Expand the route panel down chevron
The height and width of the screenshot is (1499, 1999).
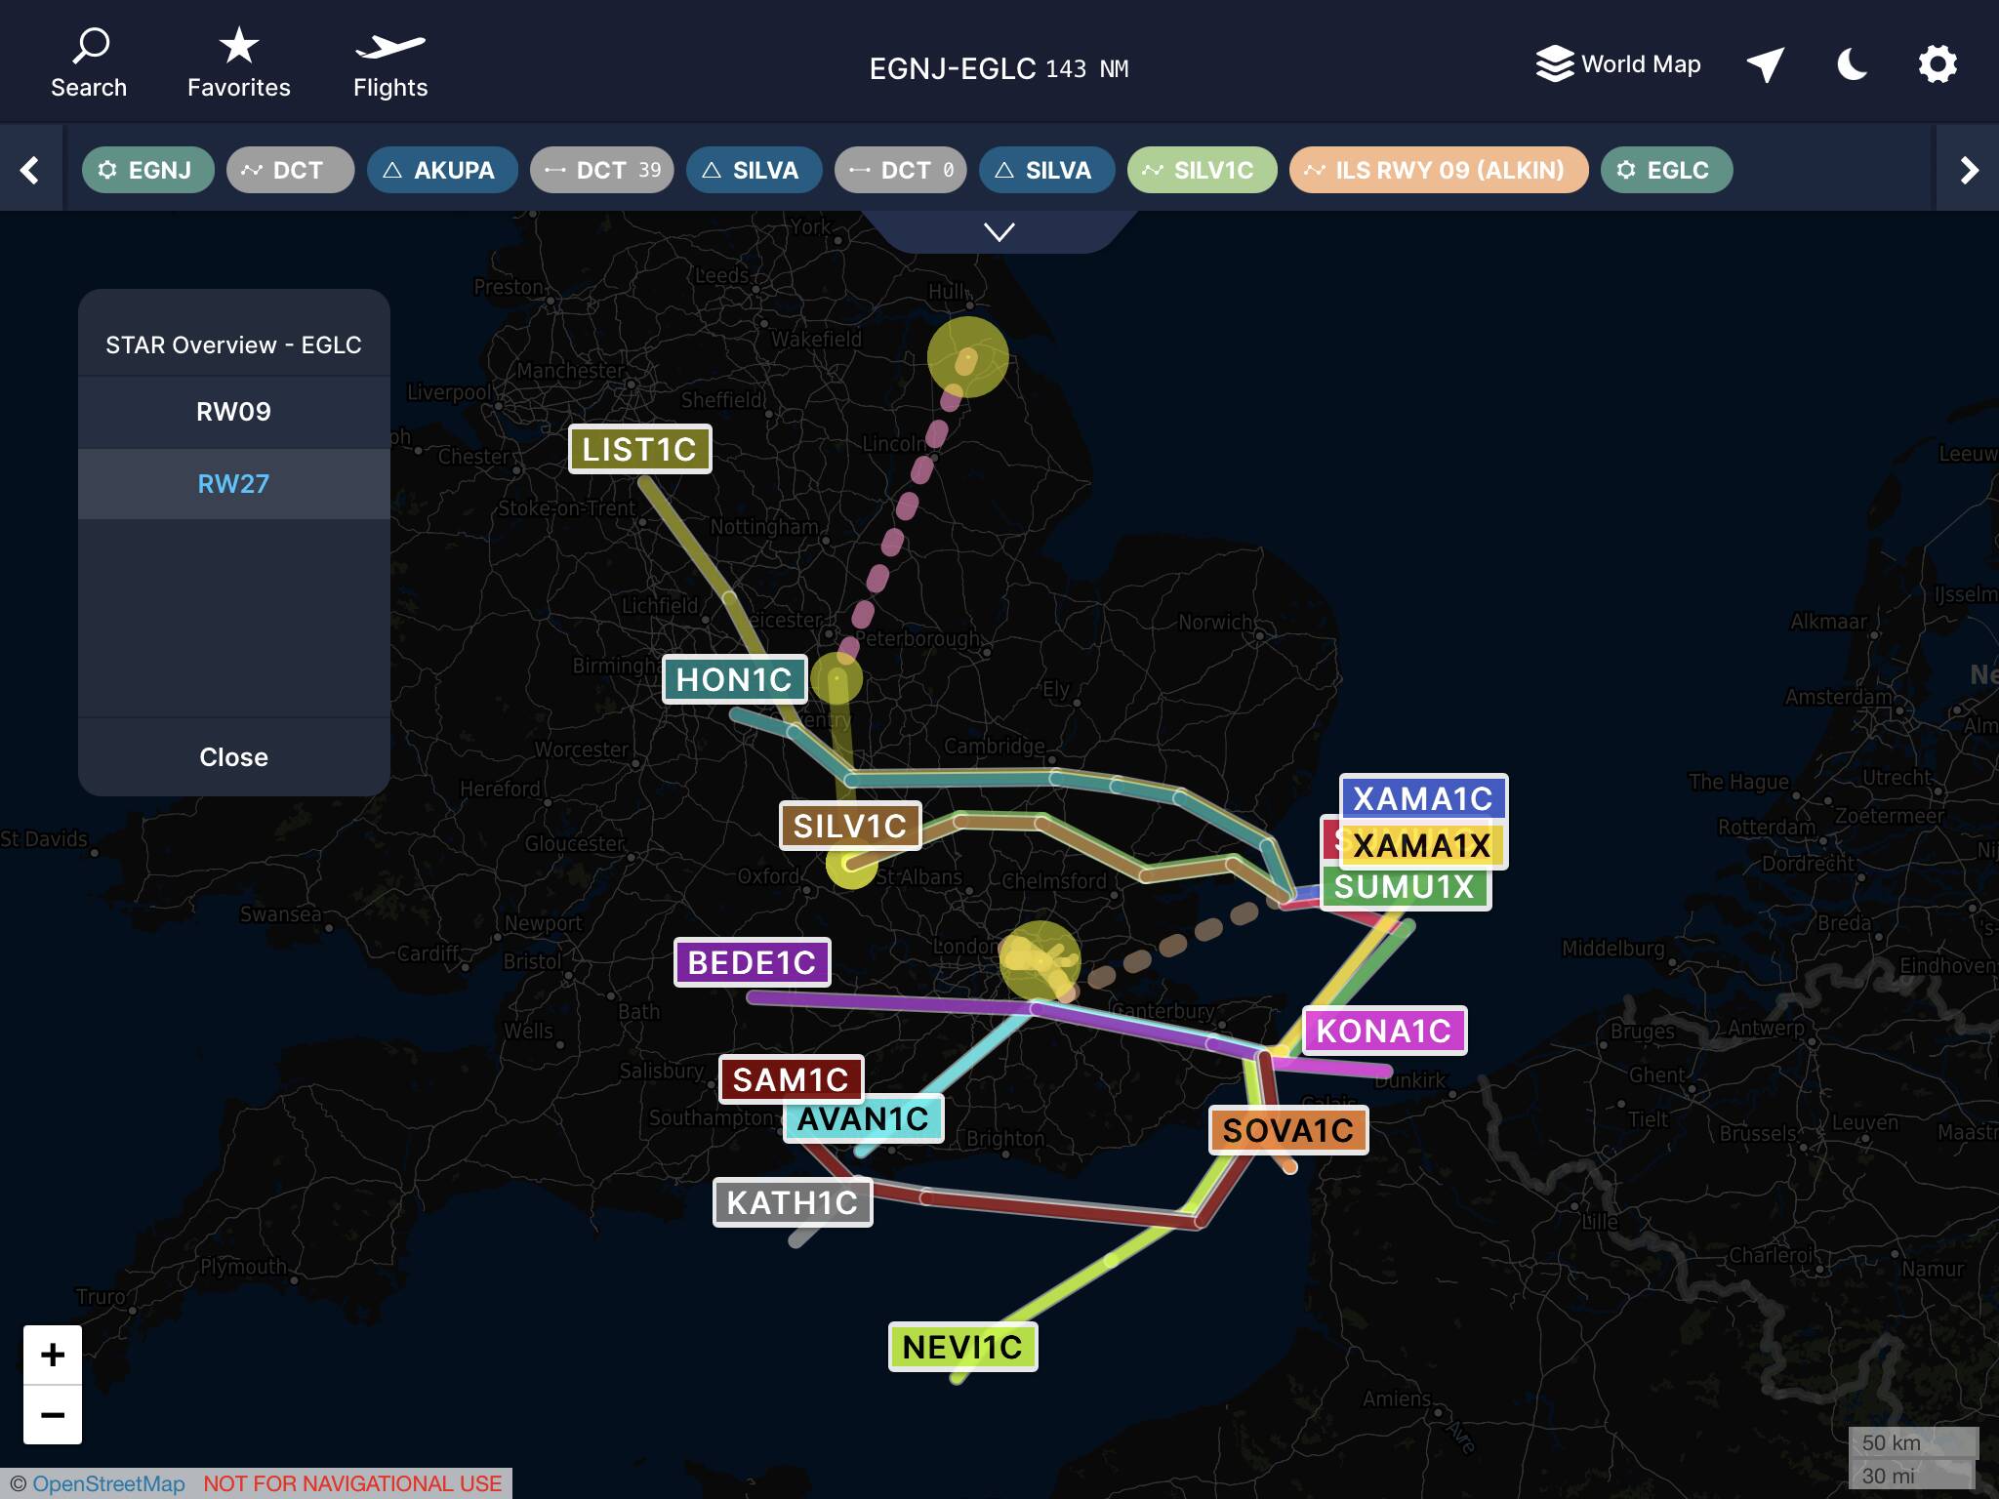click(999, 232)
